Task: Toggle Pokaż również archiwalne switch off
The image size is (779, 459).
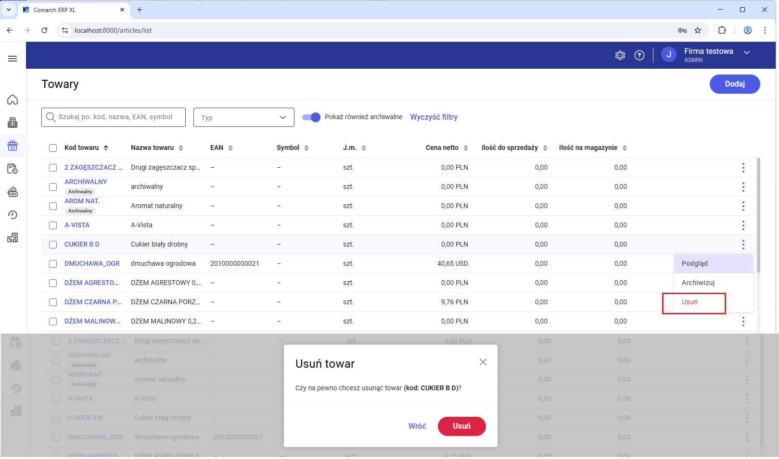Action: (x=311, y=117)
